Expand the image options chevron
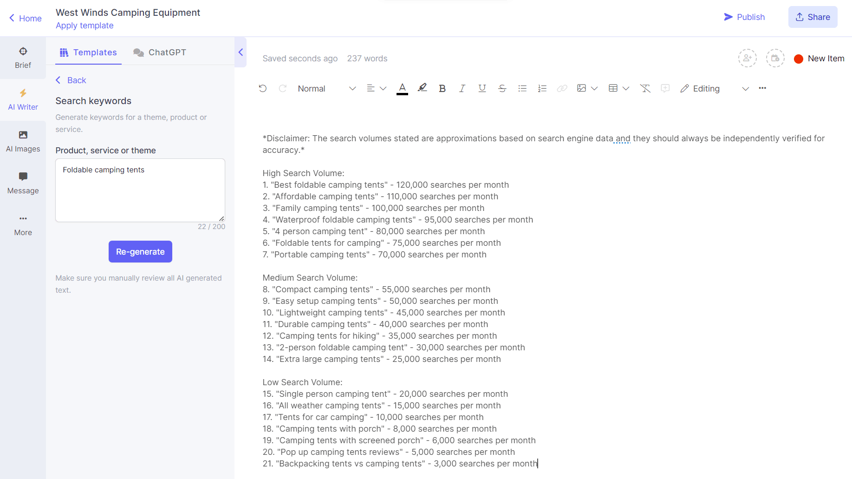The height and width of the screenshot is (479, 852). (594, 88)
